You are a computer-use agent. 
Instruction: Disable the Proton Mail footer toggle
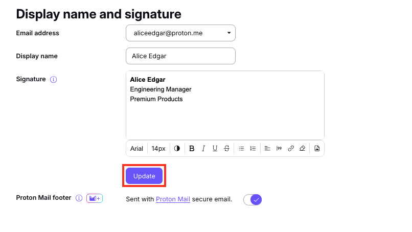[x=253, y=199]
